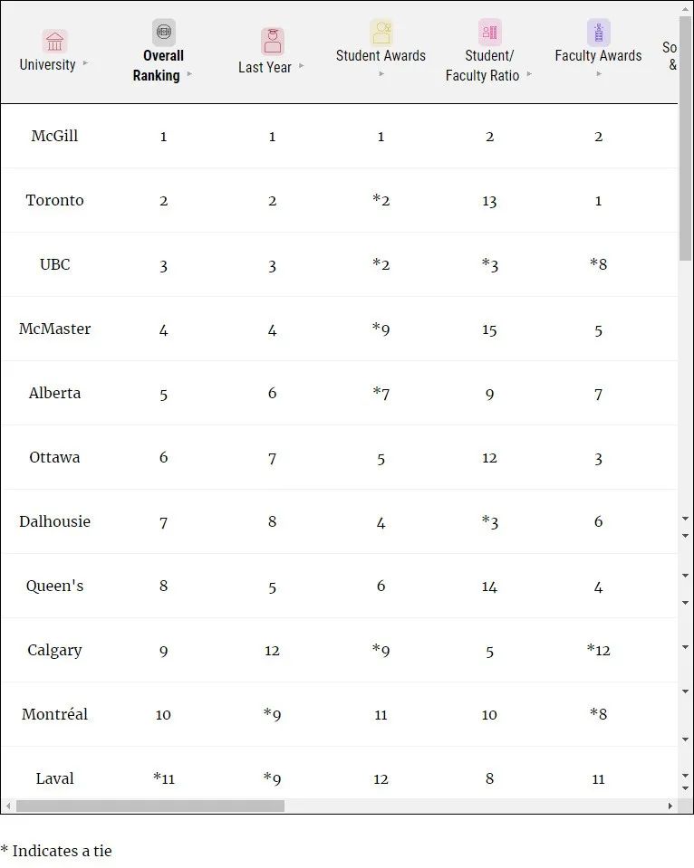Select the Student/ Faculty Ratio header label

tap(483, 65)
